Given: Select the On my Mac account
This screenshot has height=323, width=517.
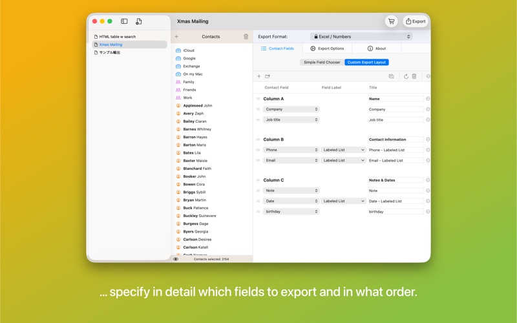Looking at the screenshot, I should (x=193, y=74).
